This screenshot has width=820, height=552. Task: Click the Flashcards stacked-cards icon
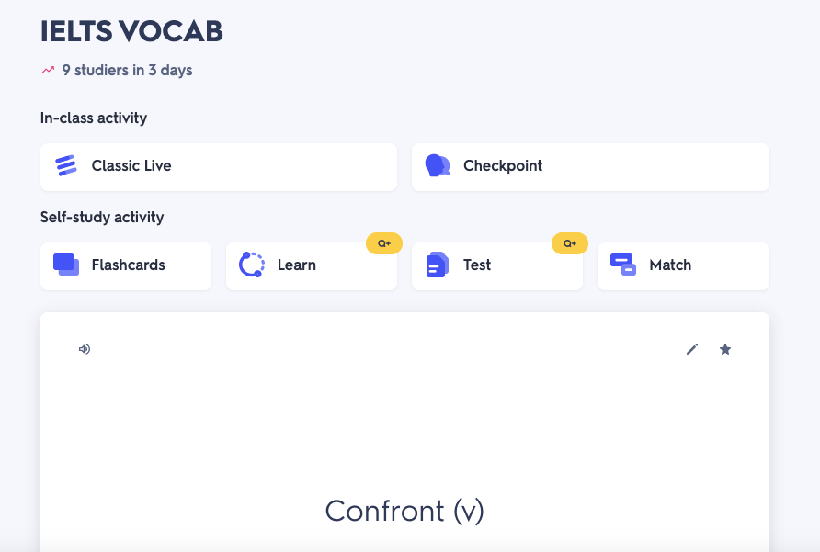point(66,265)
